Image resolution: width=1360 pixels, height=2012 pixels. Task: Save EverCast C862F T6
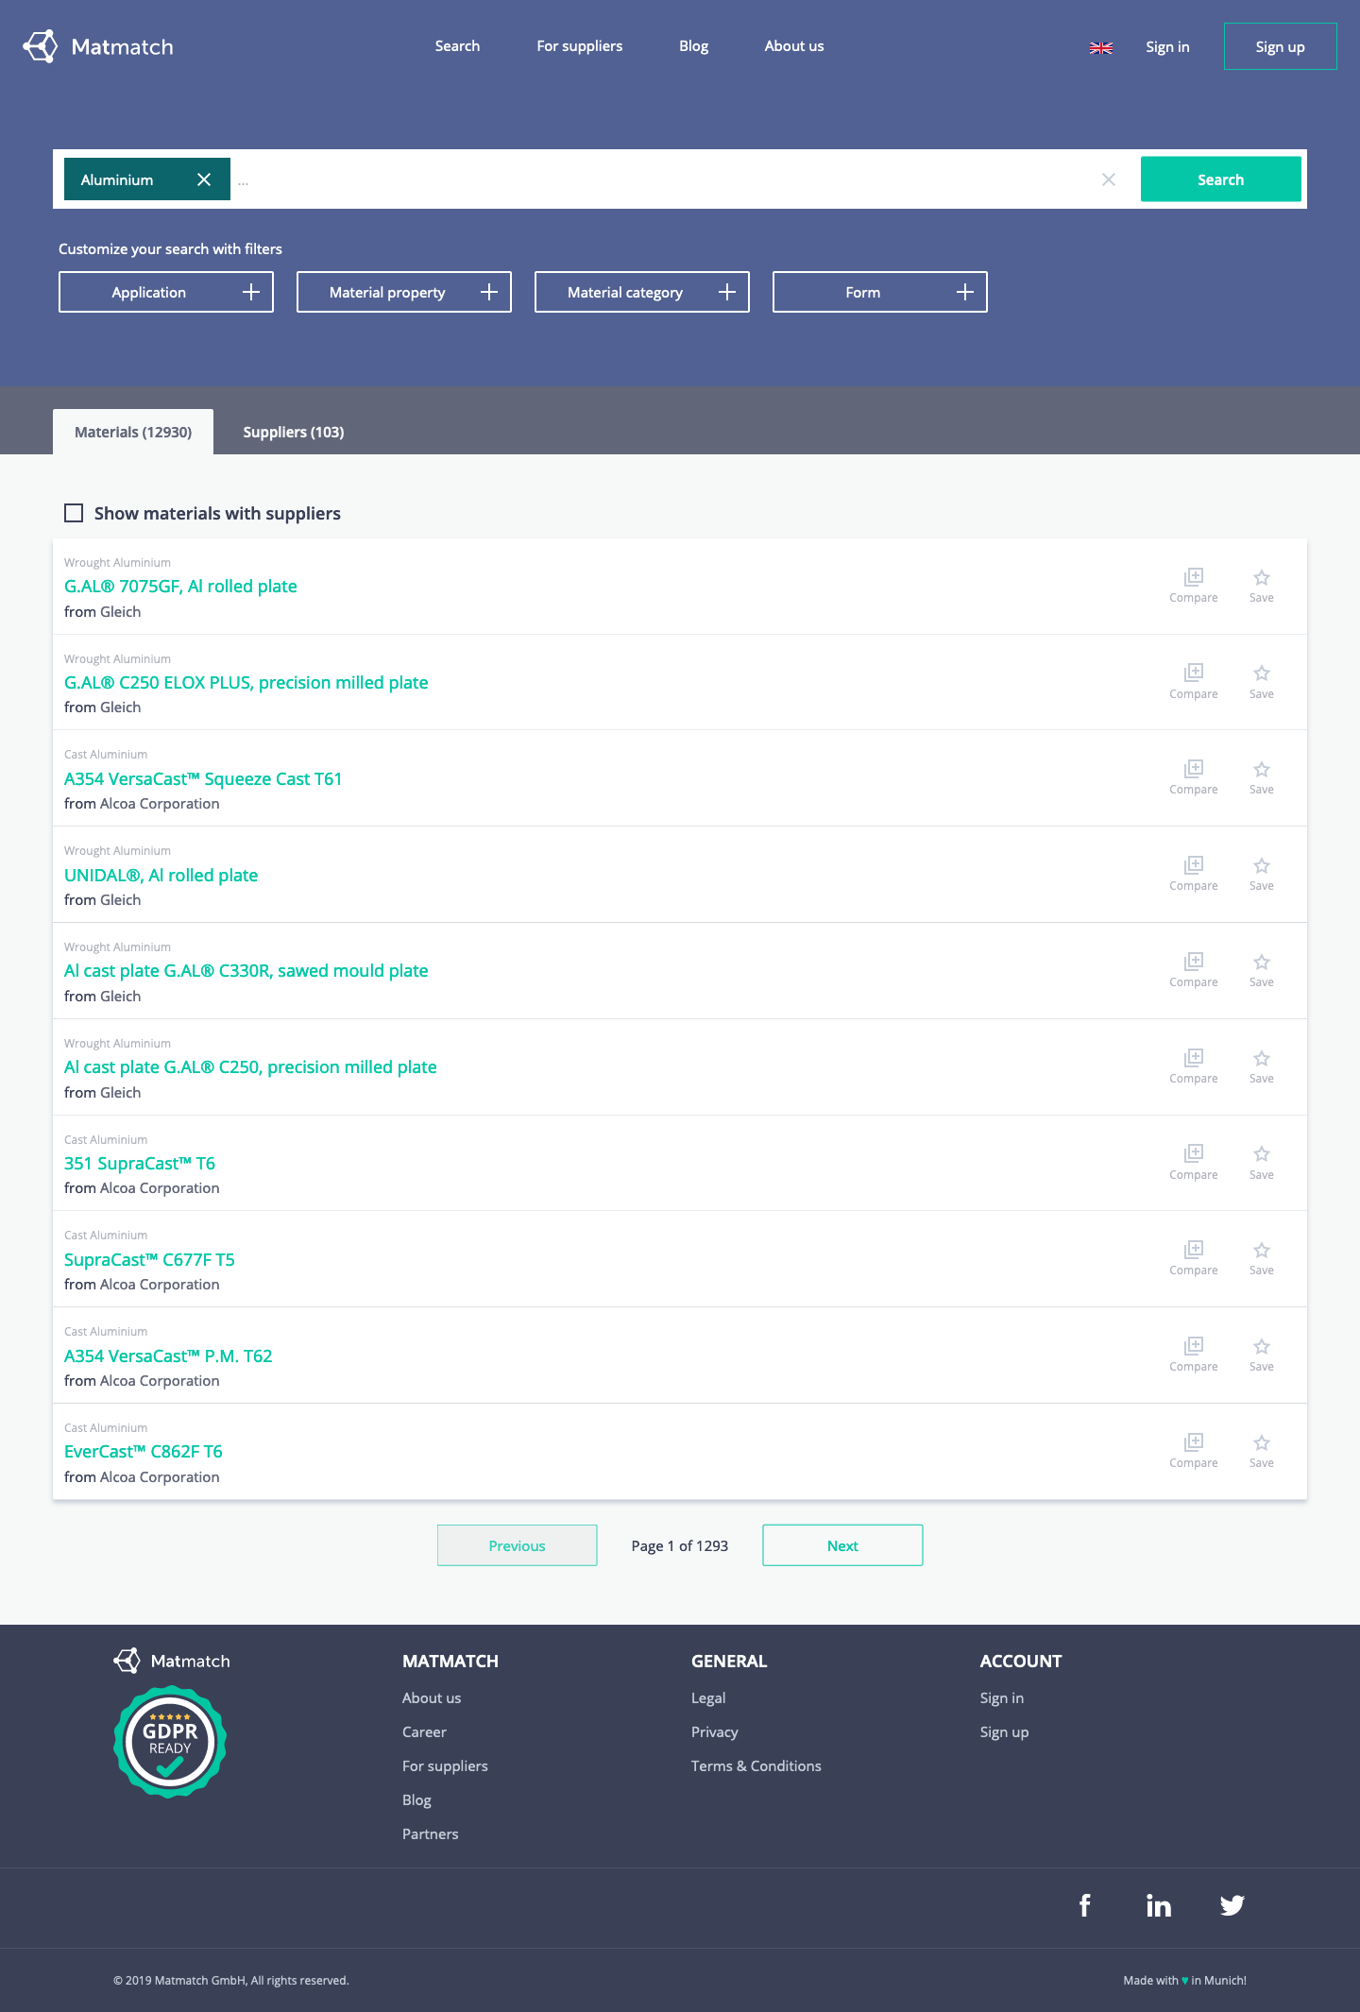click(x=1262, y=1451)
